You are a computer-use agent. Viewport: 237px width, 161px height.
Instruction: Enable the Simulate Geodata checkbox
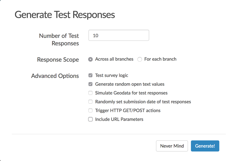[90, 93]
